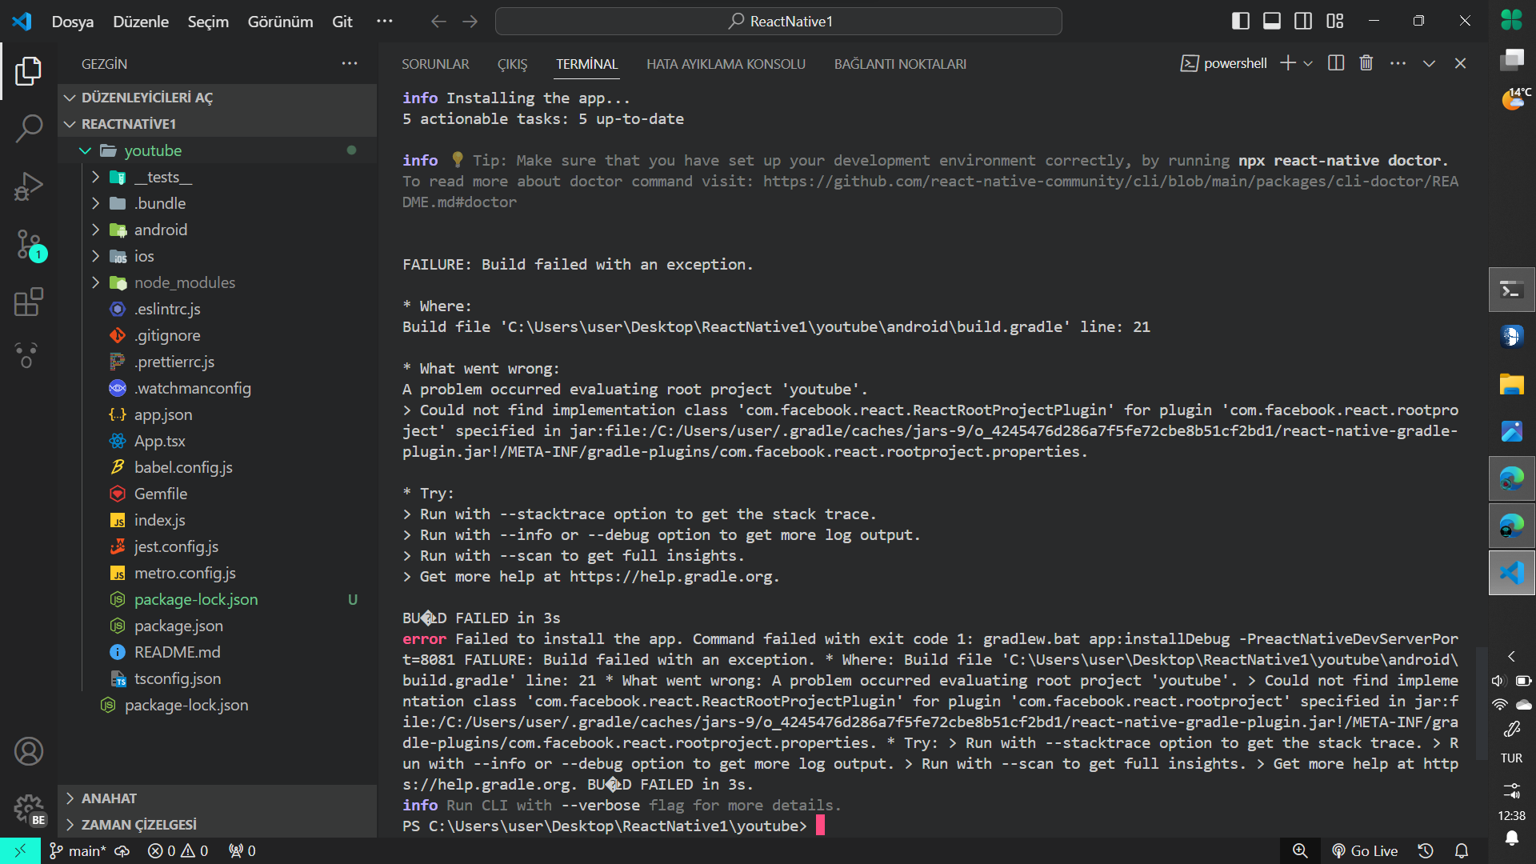Screen dimensions: 1536x864
Task: Click the ReactNative1 command center search
Action: [778, 22]
